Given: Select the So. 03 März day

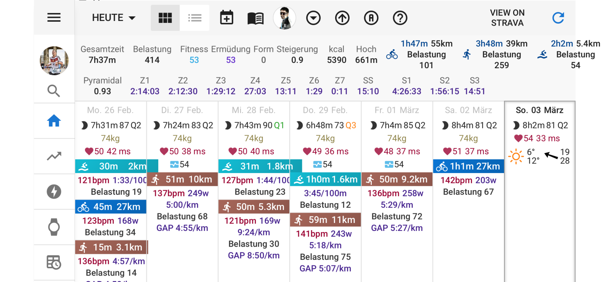Looking at the screenshot, I should 539,110.
